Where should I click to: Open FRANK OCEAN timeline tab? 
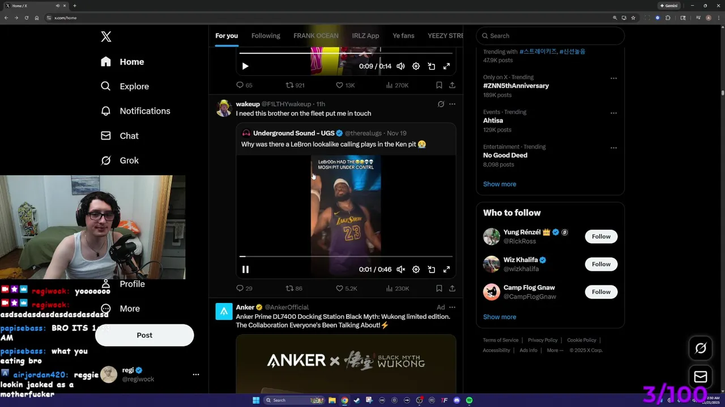point(316,36)
